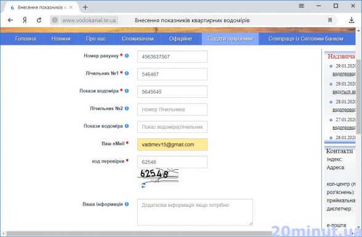Select the Подати показники menu item
The height and width of the screenshot is (237, 362).
pos(230,39)
